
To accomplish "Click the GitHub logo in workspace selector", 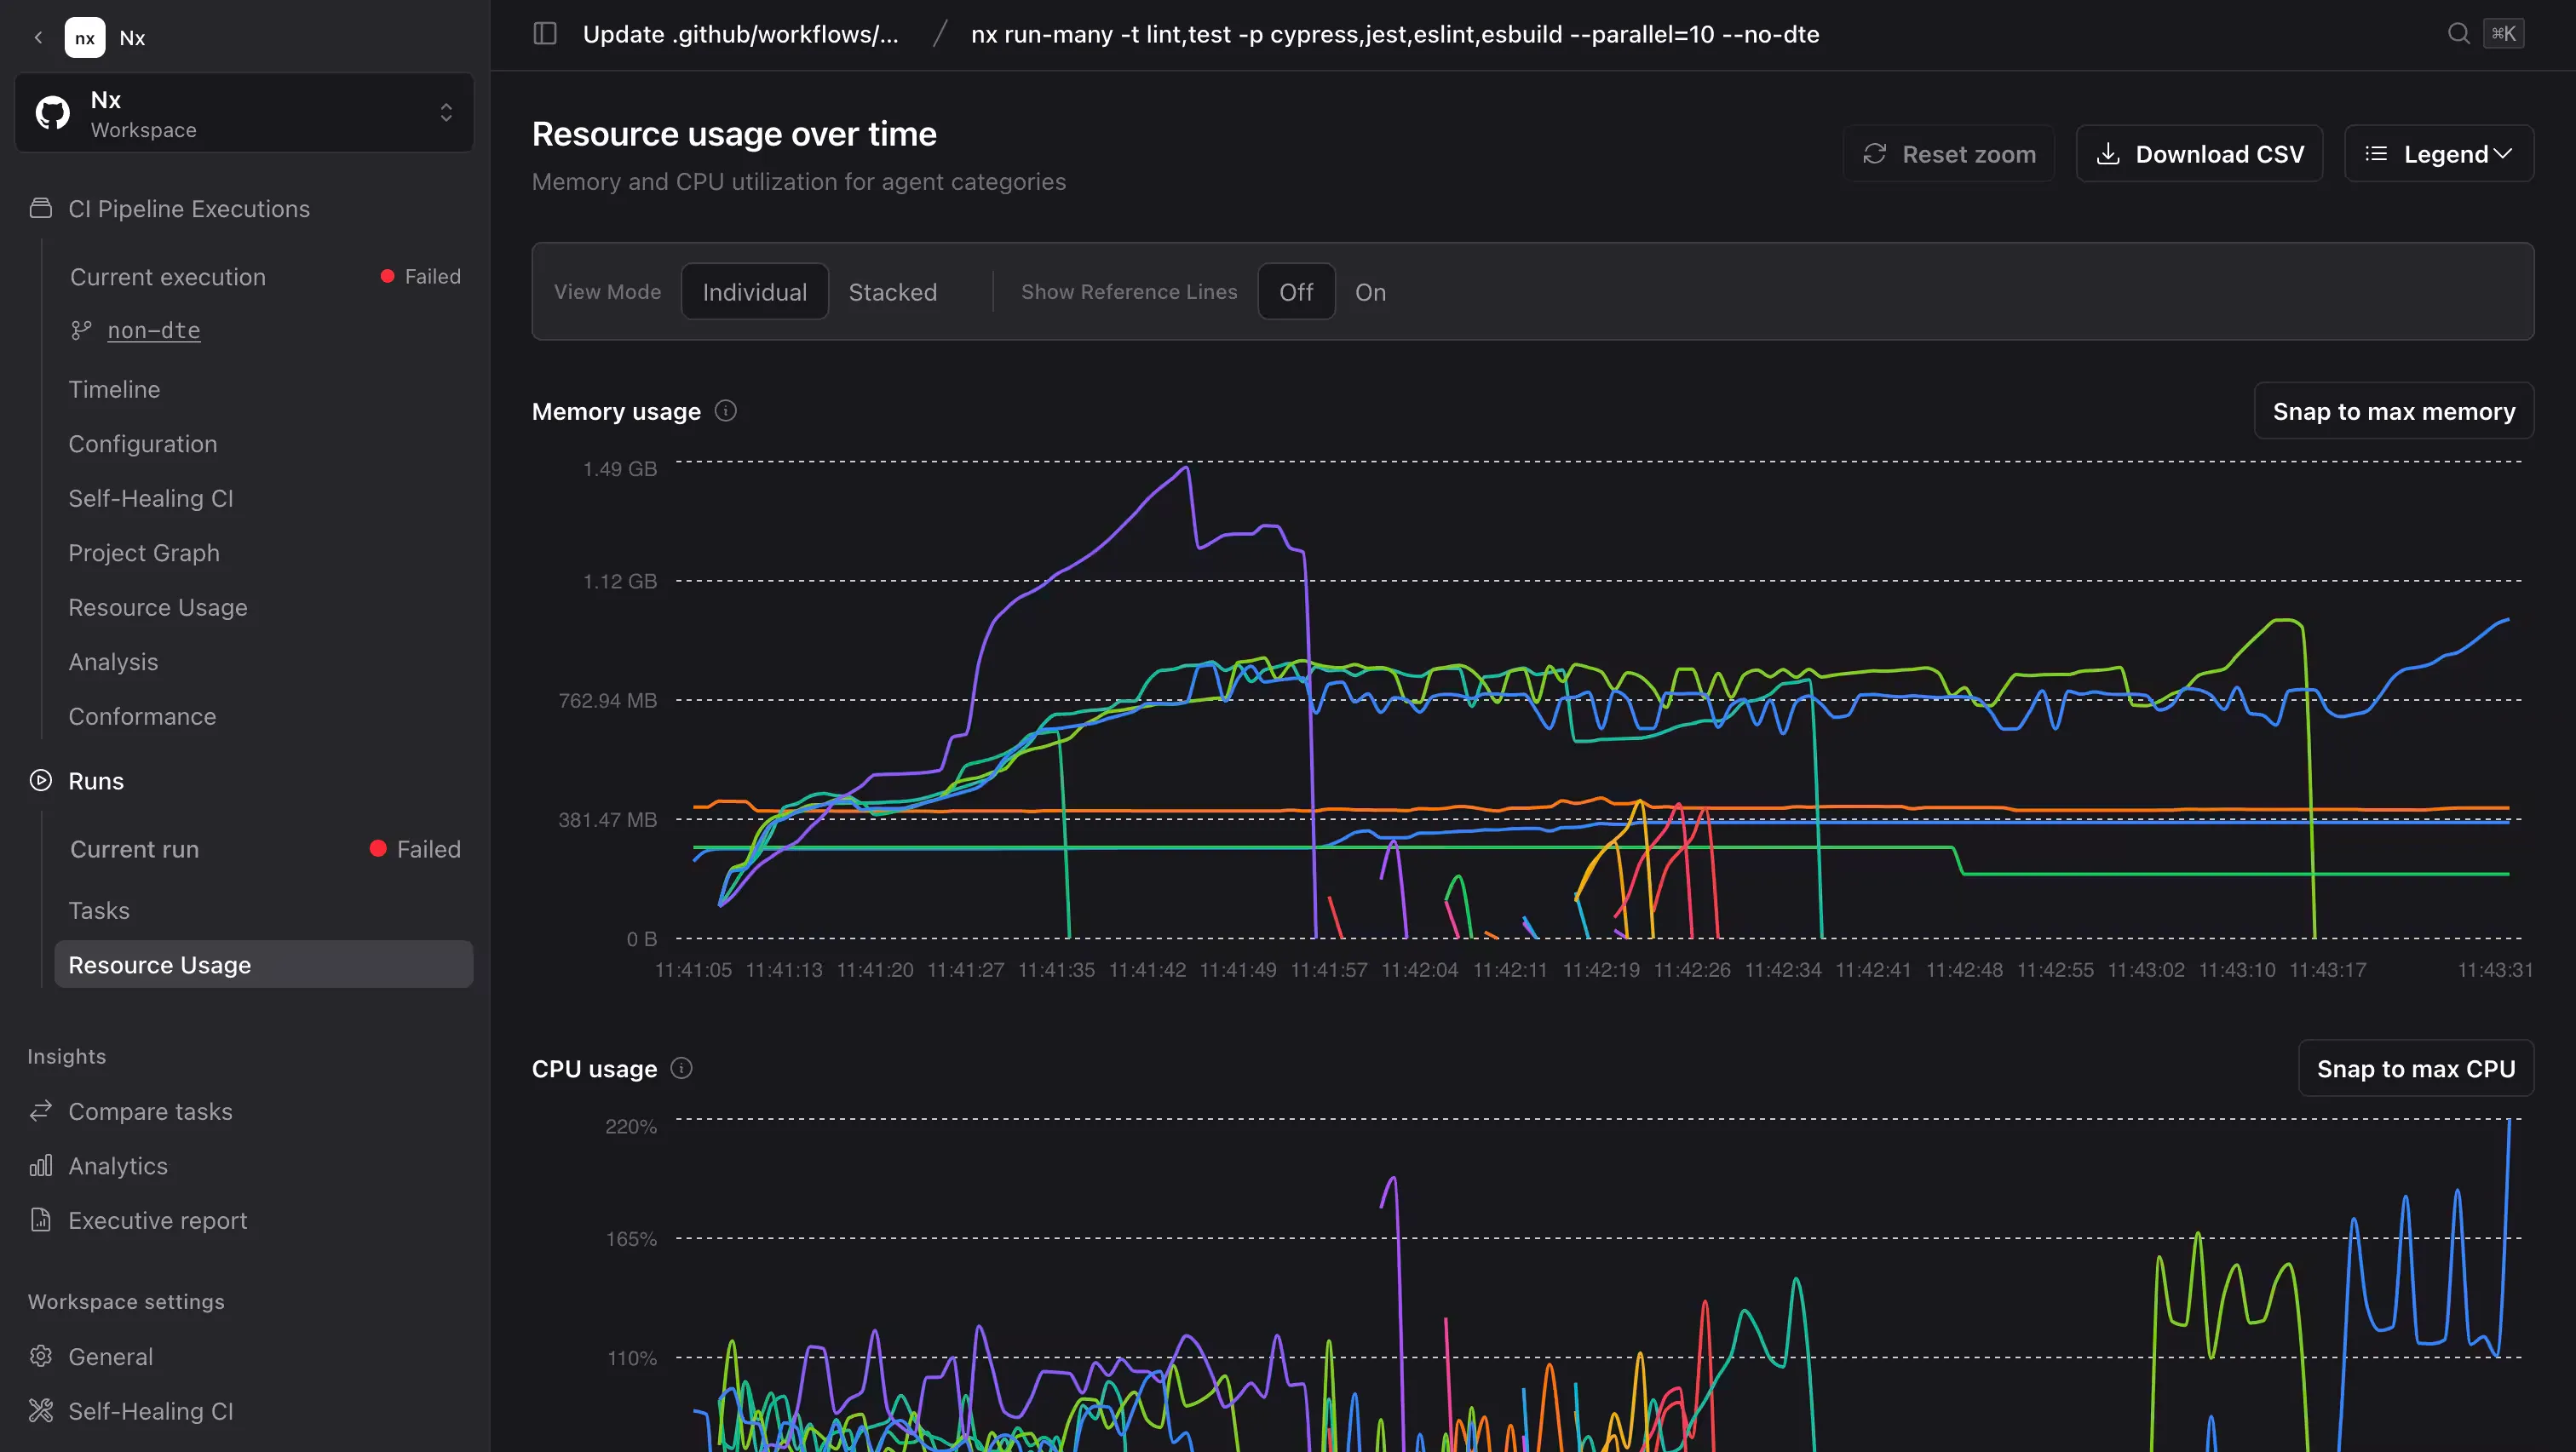I will [x=53, y=113].
